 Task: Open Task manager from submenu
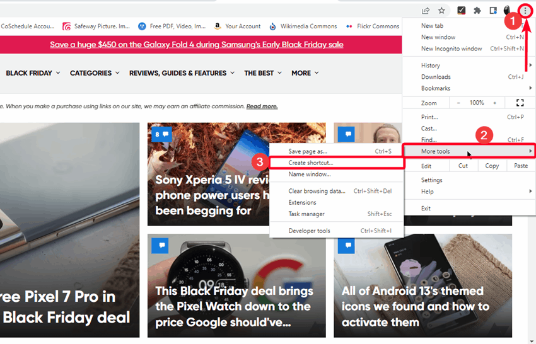click(336, 214)
